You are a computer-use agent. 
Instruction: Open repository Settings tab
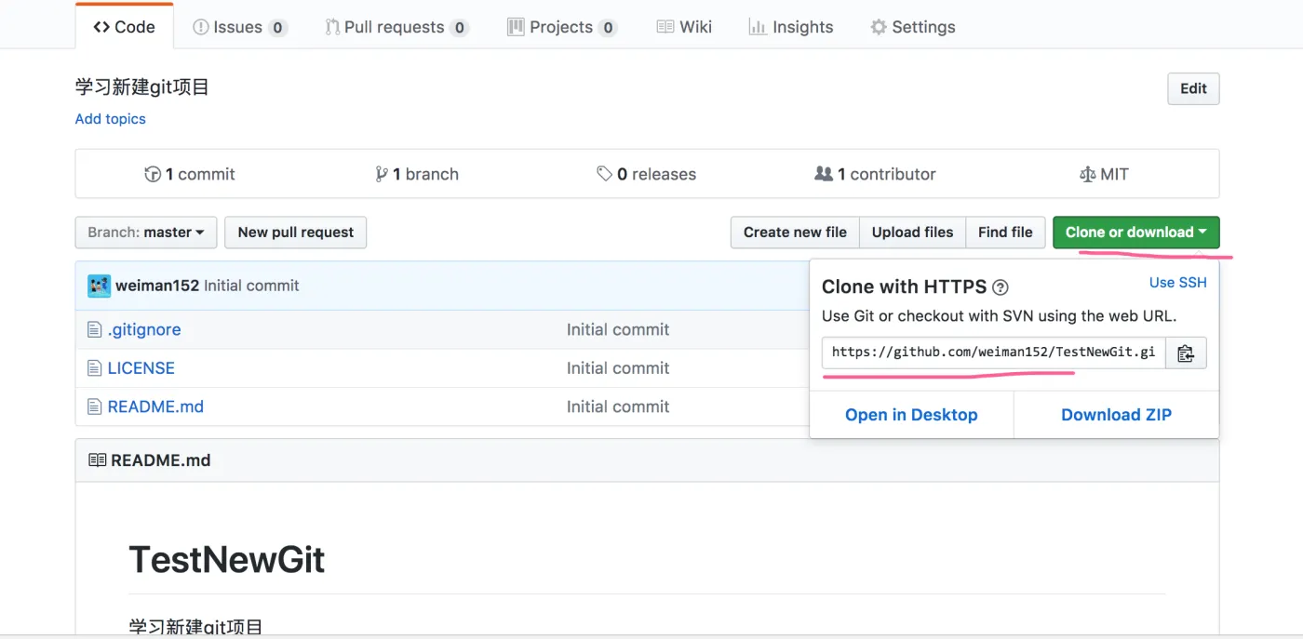[x=913, y=27]
